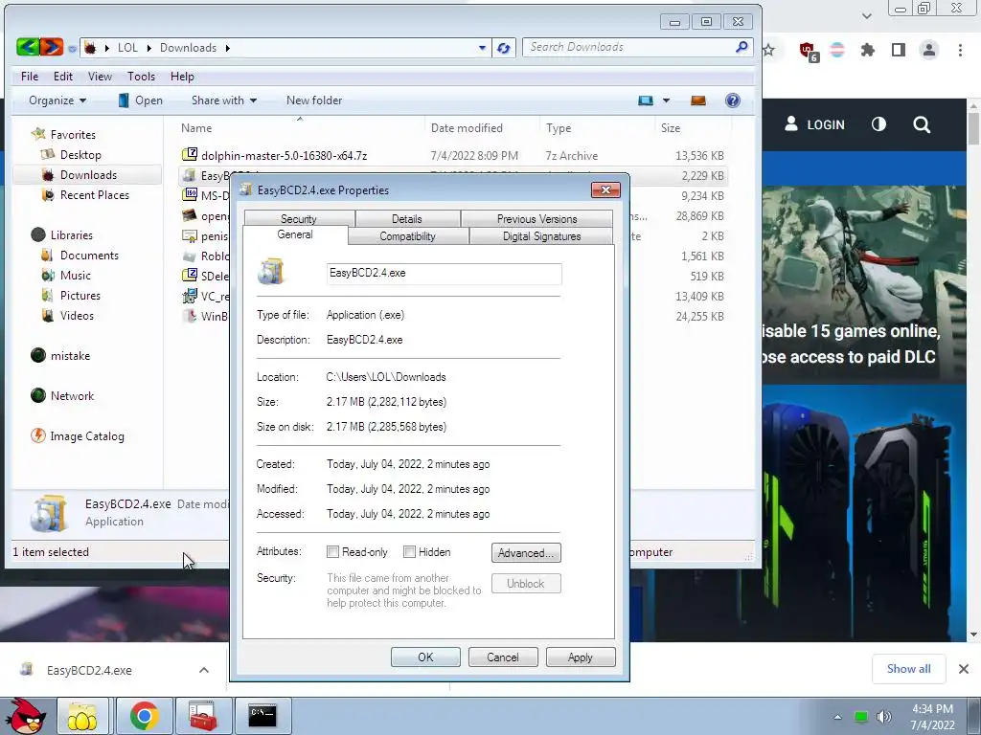Click the orange Forward arrow in Explorer
Screen dimensions: 981x735
point(52,47)
